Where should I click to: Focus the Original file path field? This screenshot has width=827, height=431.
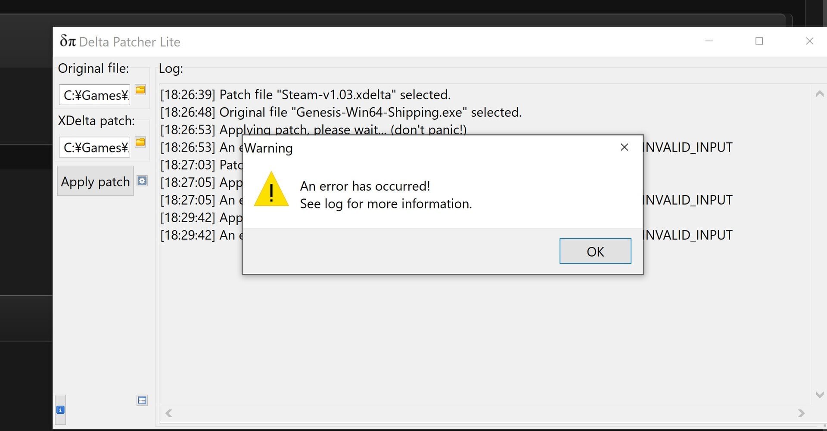(94, 95)
